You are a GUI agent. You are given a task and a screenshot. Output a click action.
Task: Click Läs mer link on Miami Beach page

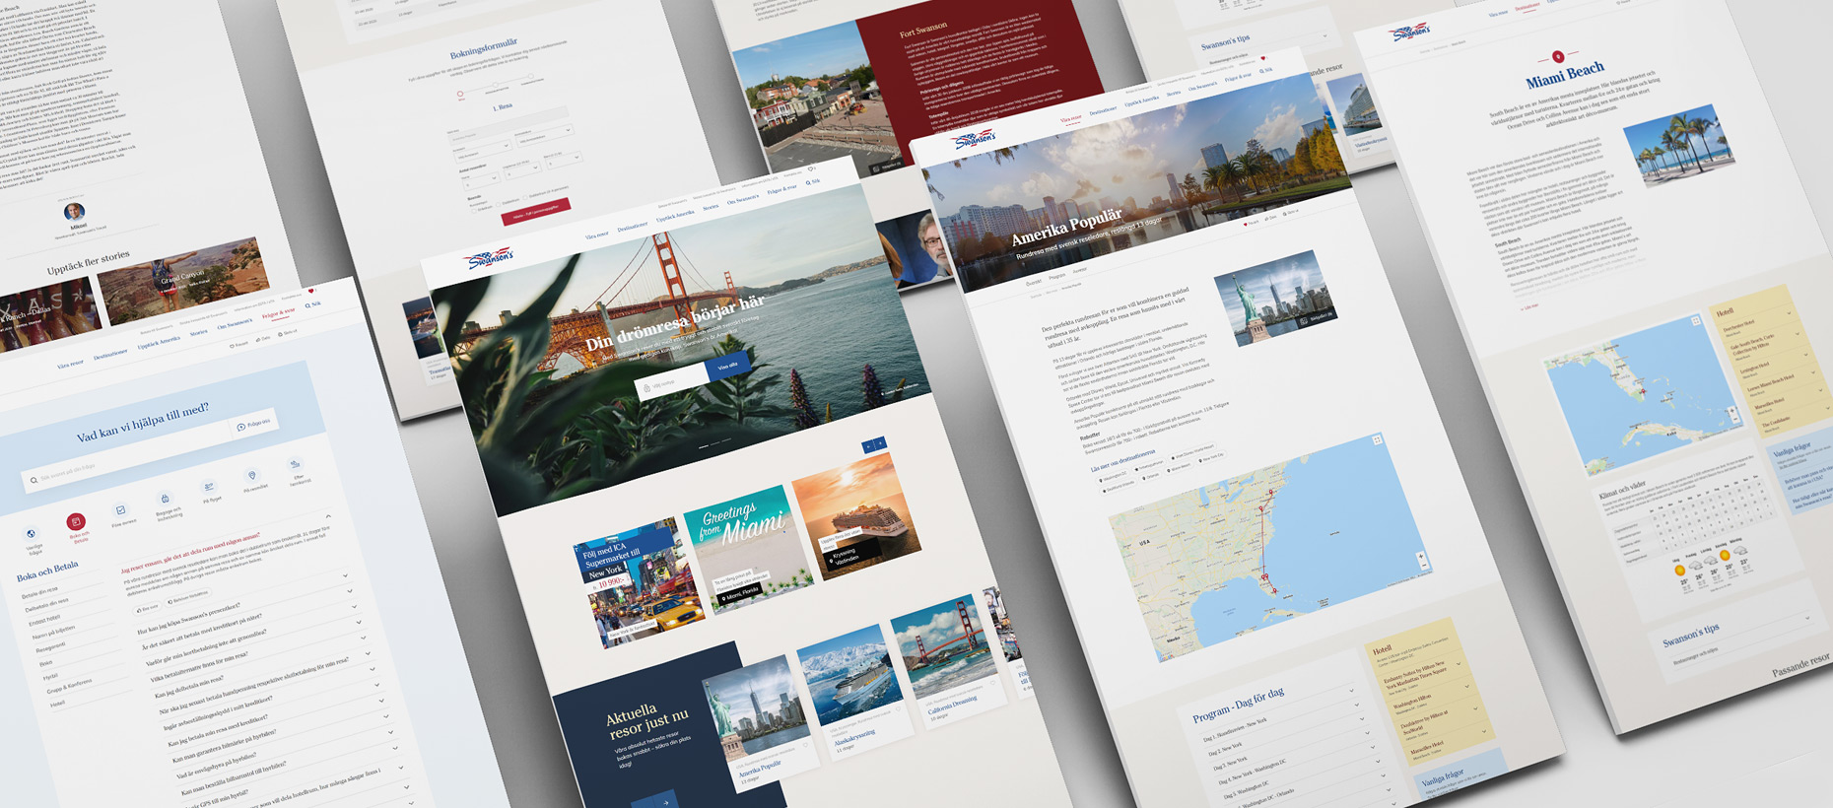(1529, 307)
